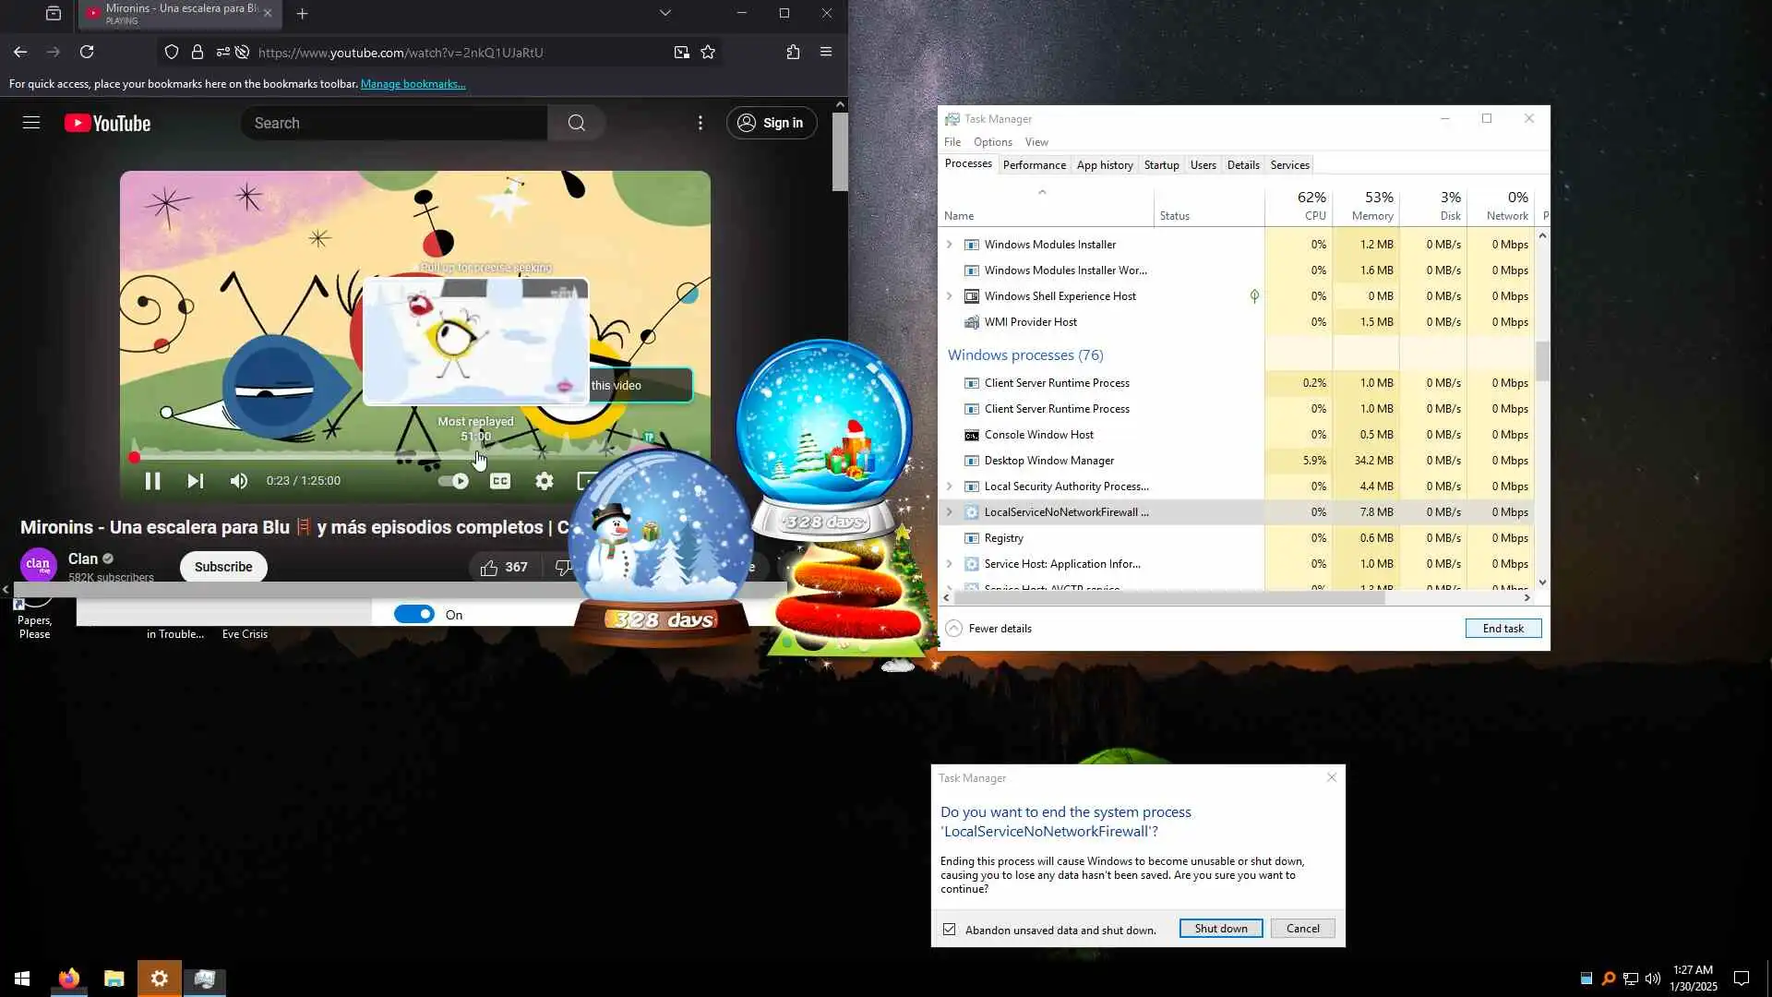The height and width of the screenshot is (997, 1772).
Task: Uncheck Abandon unsaved data checkbox
Action: point(950,930)
